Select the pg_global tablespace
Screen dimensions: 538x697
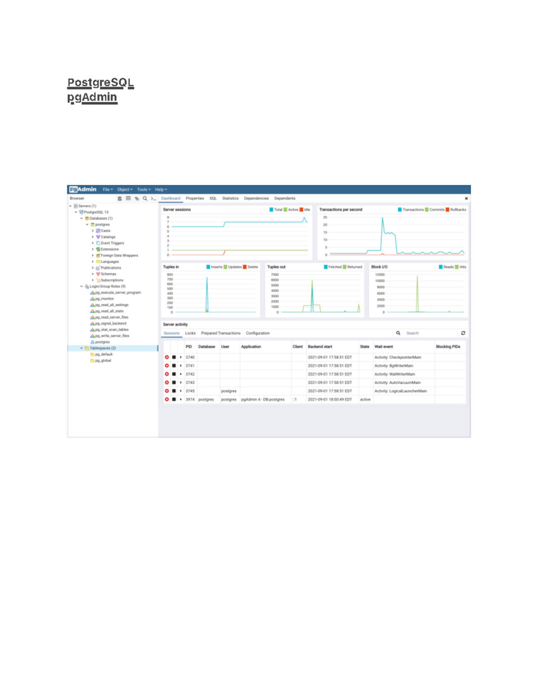pyautogui.click(x=103, y=360)
